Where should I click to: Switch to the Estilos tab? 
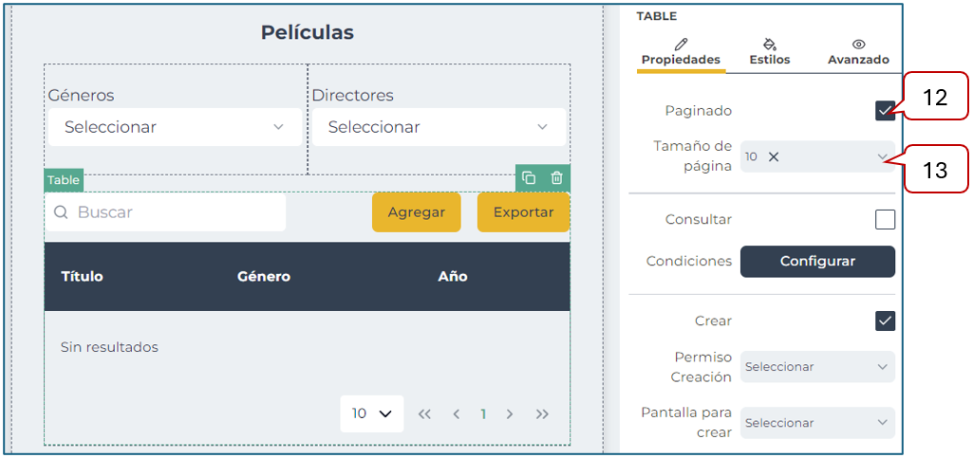click(x=769, y=52)
